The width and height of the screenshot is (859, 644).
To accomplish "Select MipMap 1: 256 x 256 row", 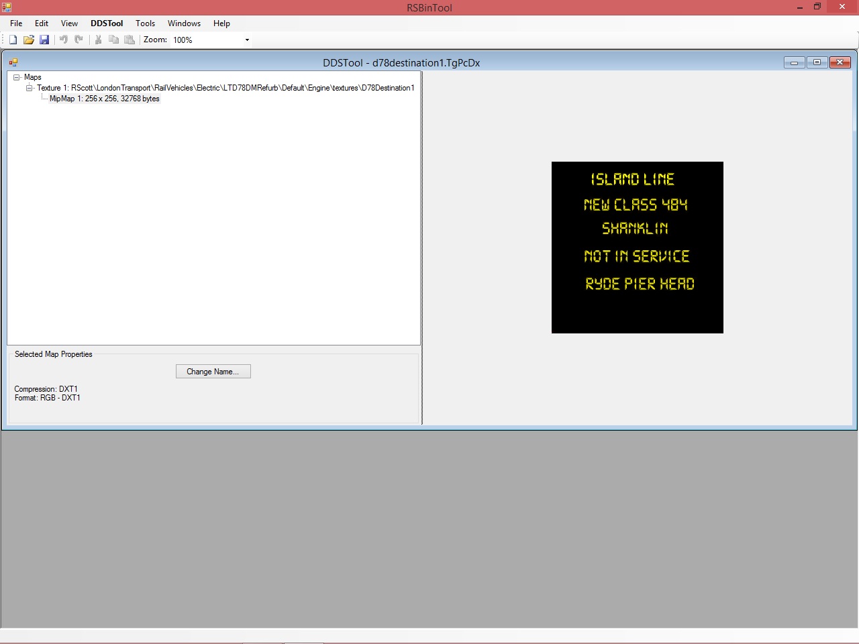I will (x=105, y=99).
